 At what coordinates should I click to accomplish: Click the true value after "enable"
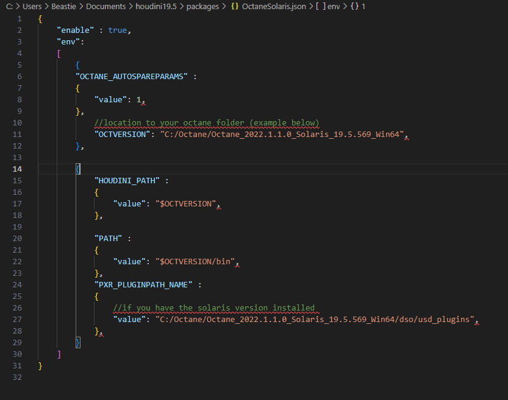tap(117, 30)
